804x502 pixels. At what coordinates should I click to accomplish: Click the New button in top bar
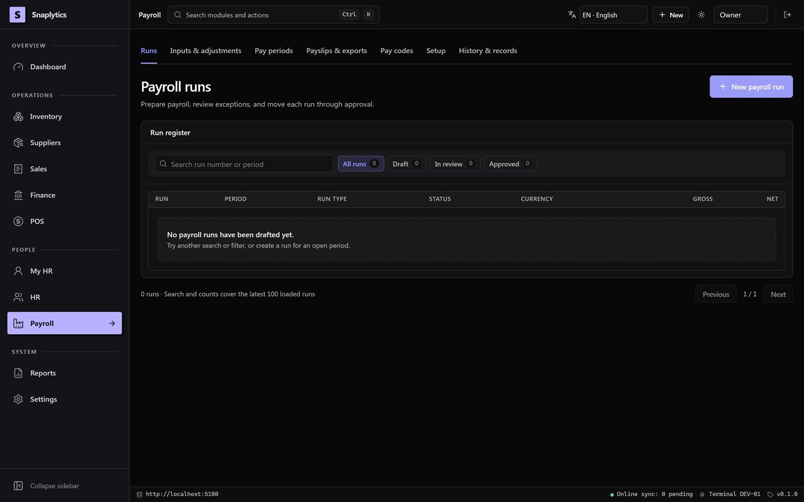(x=671, y=15)
